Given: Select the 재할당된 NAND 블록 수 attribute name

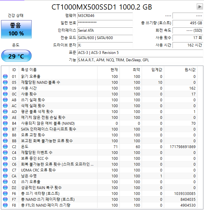Looking at the screenshot, I should [40, 82].
